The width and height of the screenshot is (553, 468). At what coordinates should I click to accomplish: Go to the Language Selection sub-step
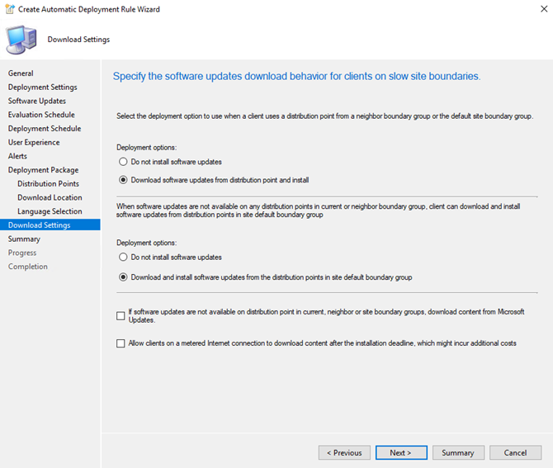click(50, 211)
